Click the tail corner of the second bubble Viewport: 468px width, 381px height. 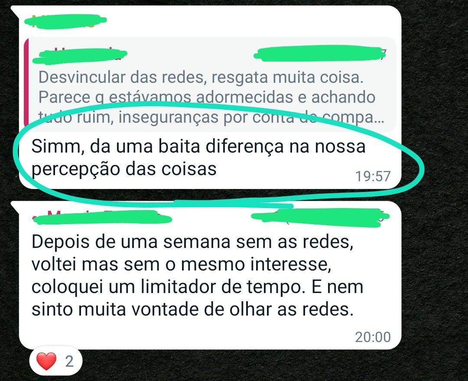click(15, 206)
